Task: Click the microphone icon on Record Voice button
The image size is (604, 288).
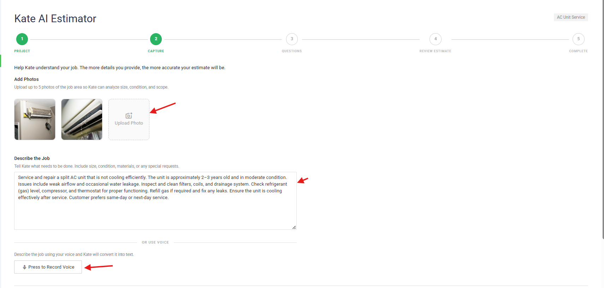Action: tap(24, 267)
